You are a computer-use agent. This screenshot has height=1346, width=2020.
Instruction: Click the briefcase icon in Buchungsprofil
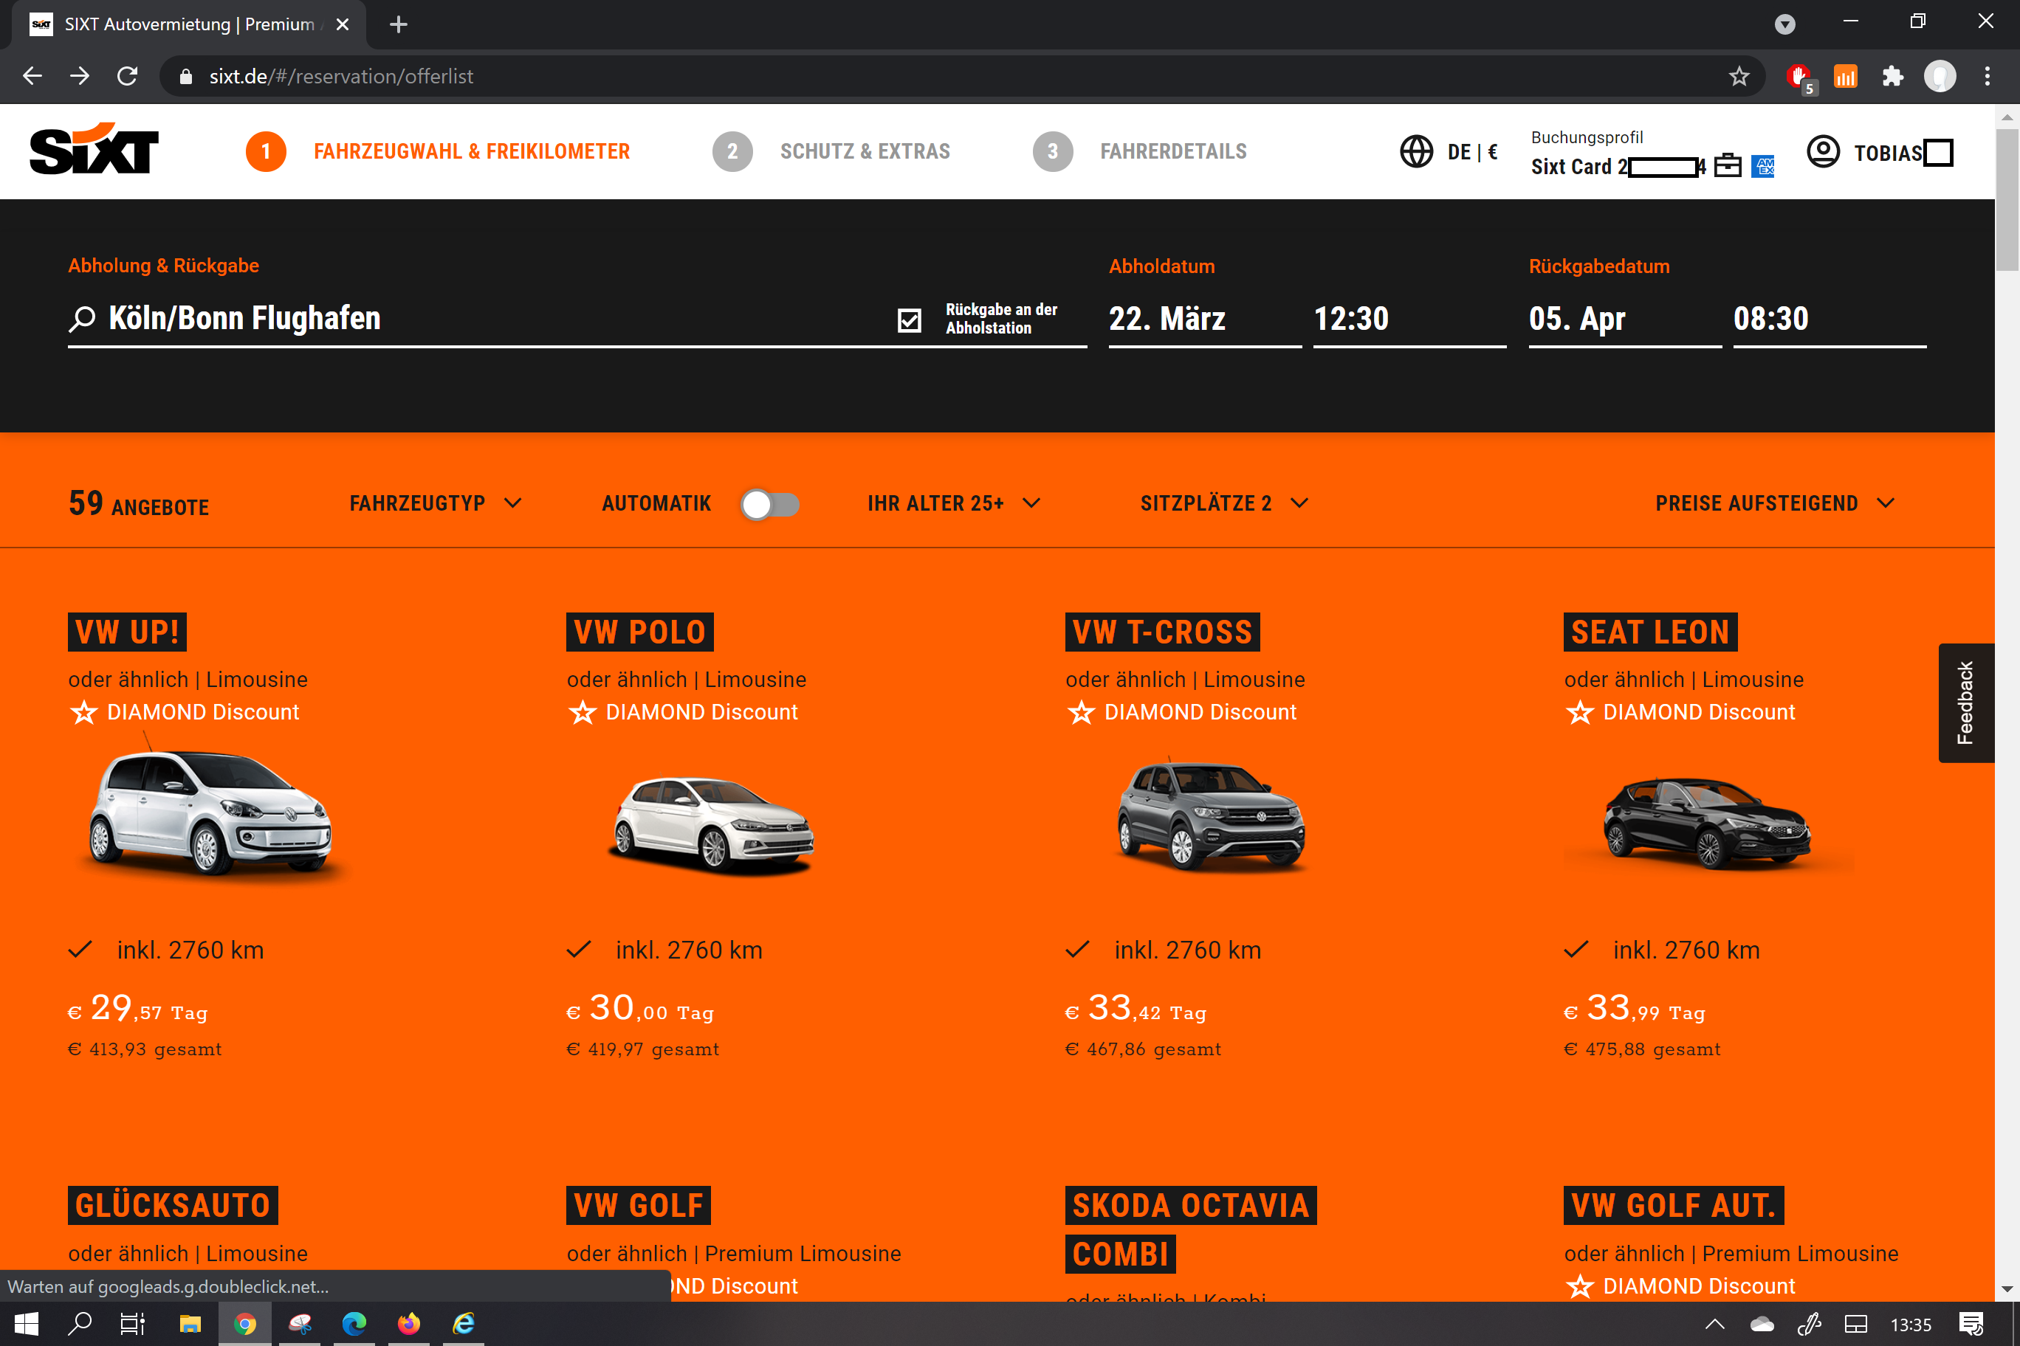(1727, 166)
